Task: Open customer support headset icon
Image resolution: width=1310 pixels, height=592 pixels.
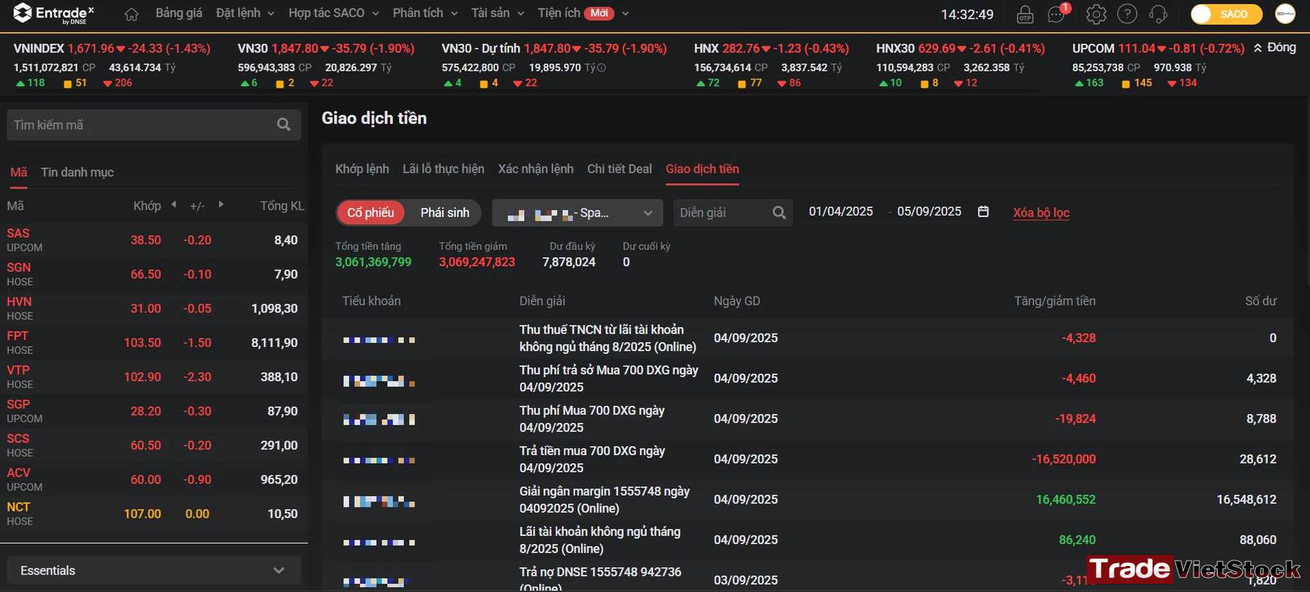Action: pos(1159,14)
